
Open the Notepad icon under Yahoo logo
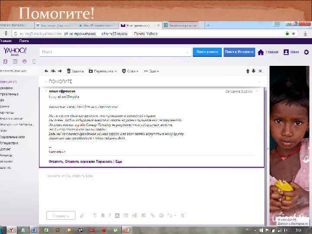34,62
